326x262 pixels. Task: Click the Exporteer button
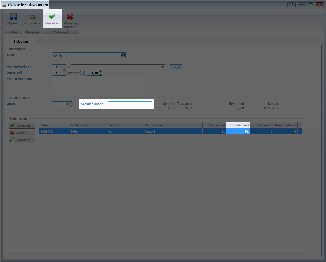click(x=22, y=140)
